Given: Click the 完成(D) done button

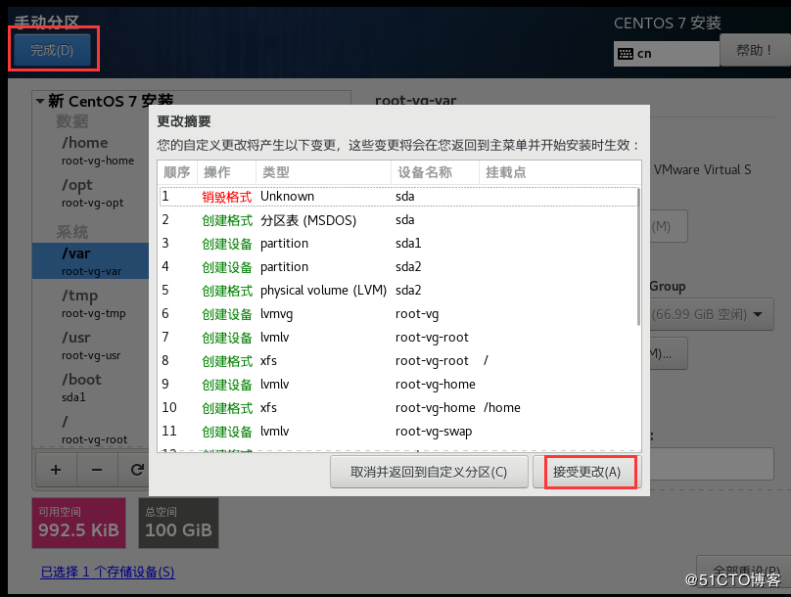Looking at the screenshot, I should click(52, 50).
